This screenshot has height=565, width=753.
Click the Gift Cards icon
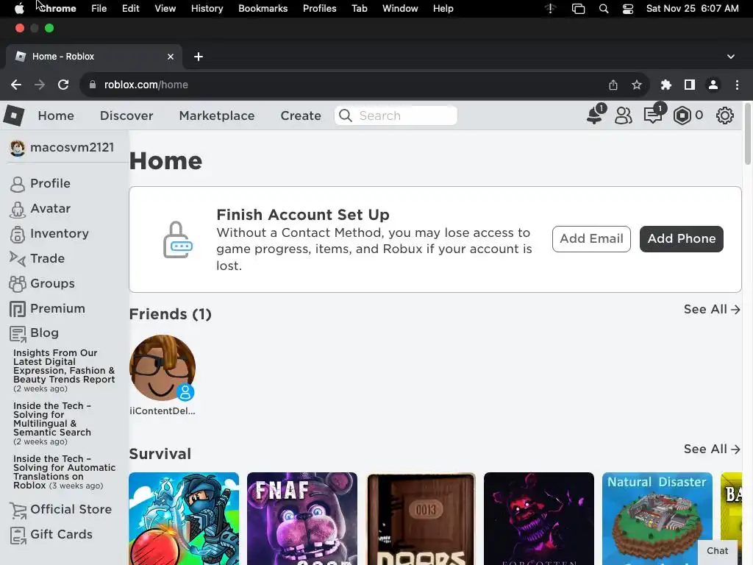point(18,535)
